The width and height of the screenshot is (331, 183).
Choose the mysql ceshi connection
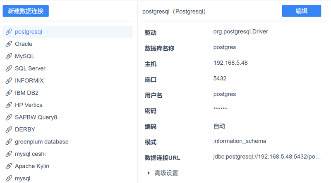(30, 154)
